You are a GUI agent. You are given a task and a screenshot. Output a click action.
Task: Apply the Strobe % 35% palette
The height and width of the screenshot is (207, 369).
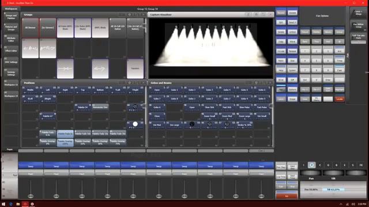[x=244, y=125]
